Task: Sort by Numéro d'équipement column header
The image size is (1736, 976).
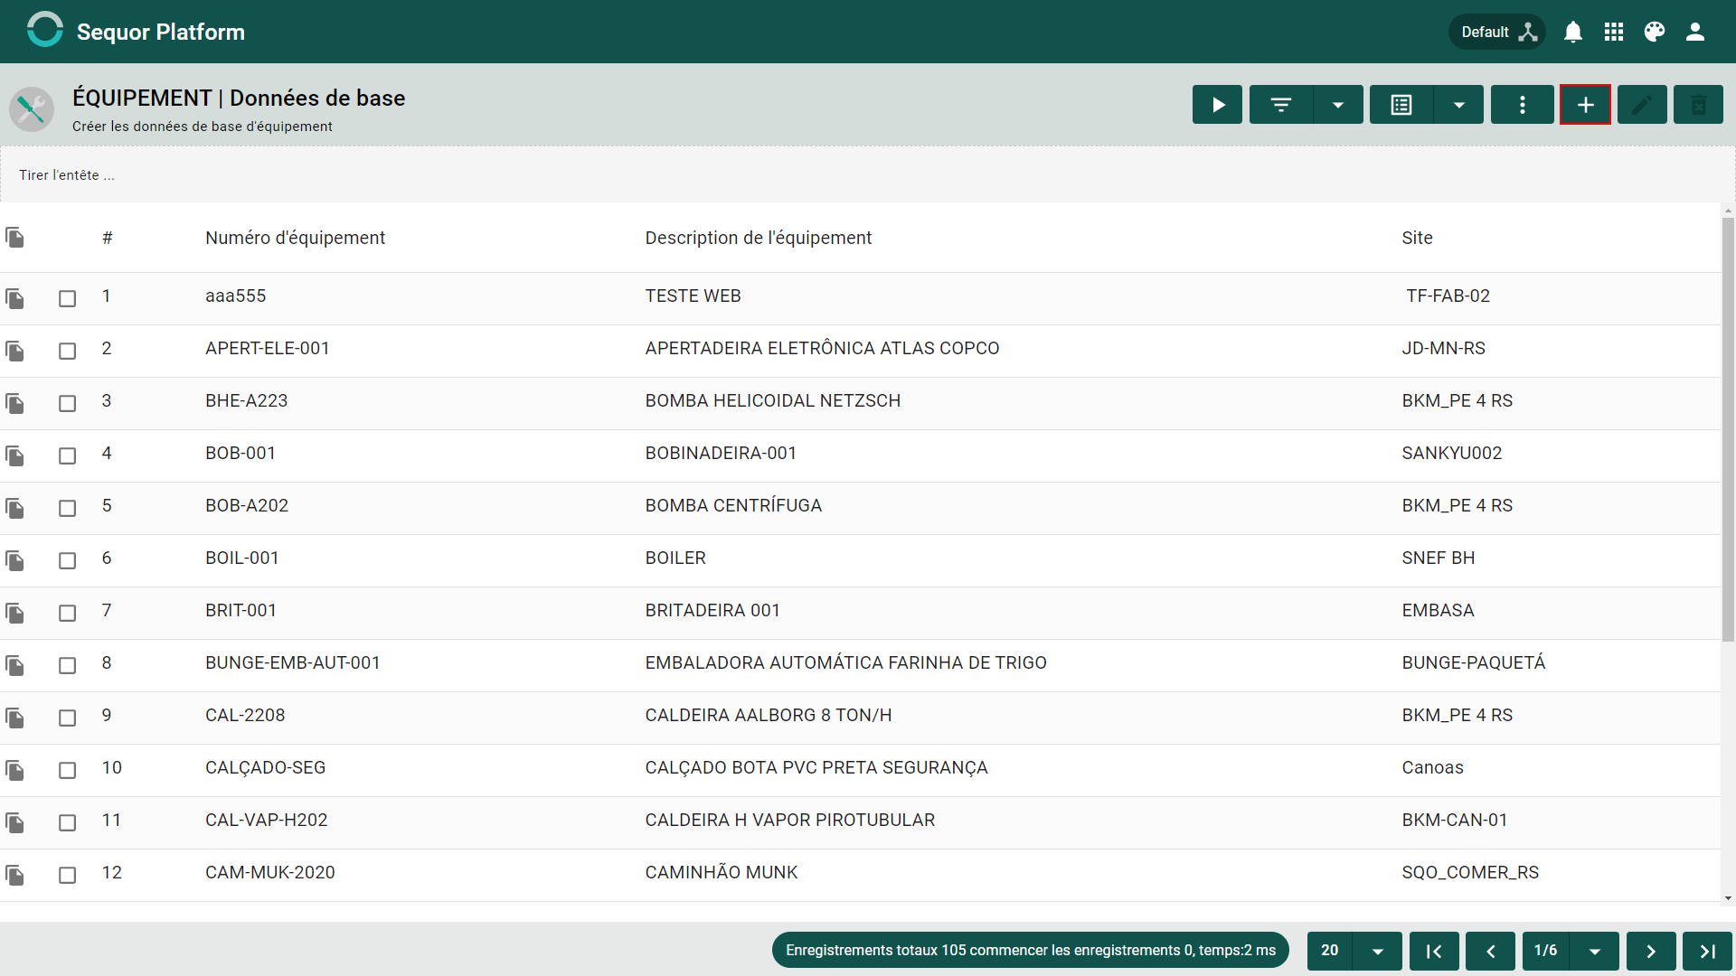Action: (x=295, y=238)
